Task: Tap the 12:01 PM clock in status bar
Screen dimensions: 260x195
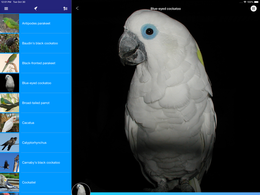Action: [x=6, y=2]
